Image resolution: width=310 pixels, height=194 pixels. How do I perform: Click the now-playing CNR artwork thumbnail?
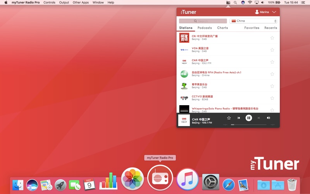tap(184, 120)
